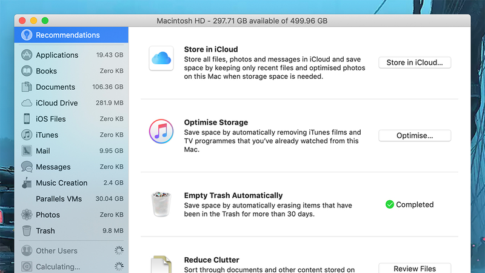485x273 pixels.
Task: Click the Other Users icon
Action: pyautogui.click(x=27, y=251)
